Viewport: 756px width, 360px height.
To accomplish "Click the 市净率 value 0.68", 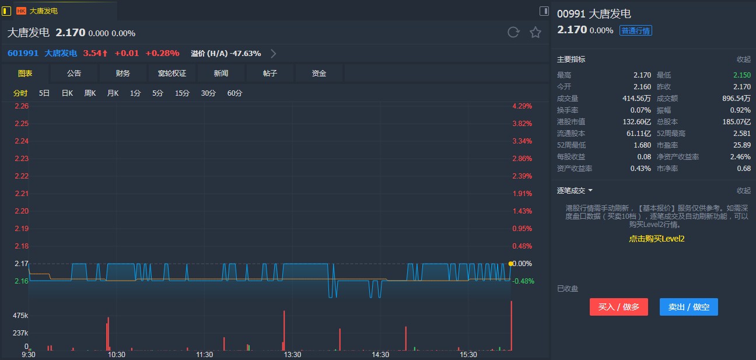I will pos(744,169).
